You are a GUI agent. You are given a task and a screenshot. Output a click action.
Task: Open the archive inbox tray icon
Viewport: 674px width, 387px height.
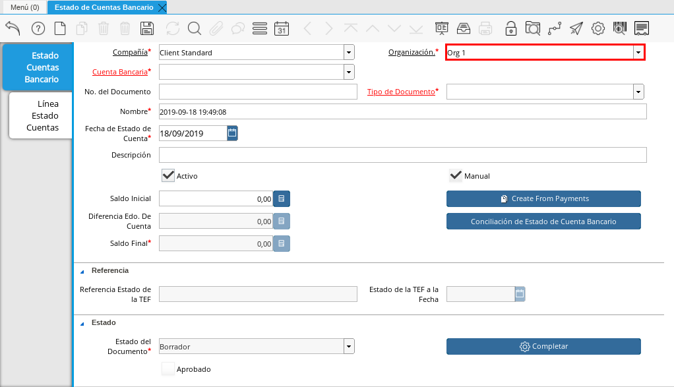tap(464, 28)
